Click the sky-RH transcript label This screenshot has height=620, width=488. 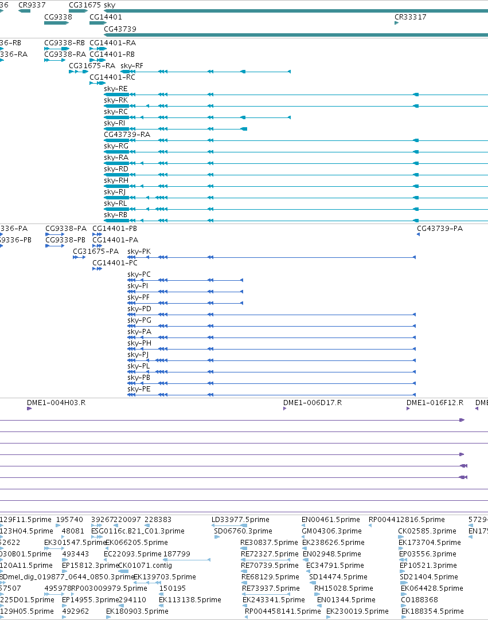[x=116, y=180]
